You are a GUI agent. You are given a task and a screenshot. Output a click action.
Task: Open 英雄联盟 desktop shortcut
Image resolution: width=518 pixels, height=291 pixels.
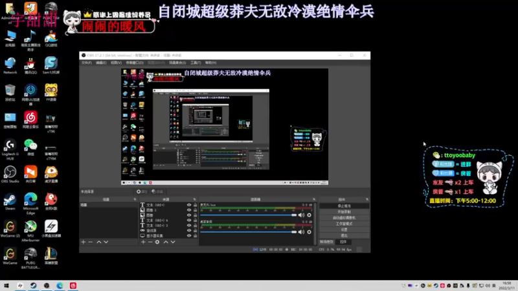(51, 256)
